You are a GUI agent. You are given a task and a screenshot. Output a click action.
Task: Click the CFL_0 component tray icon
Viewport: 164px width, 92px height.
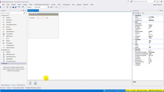click(30, 83)
